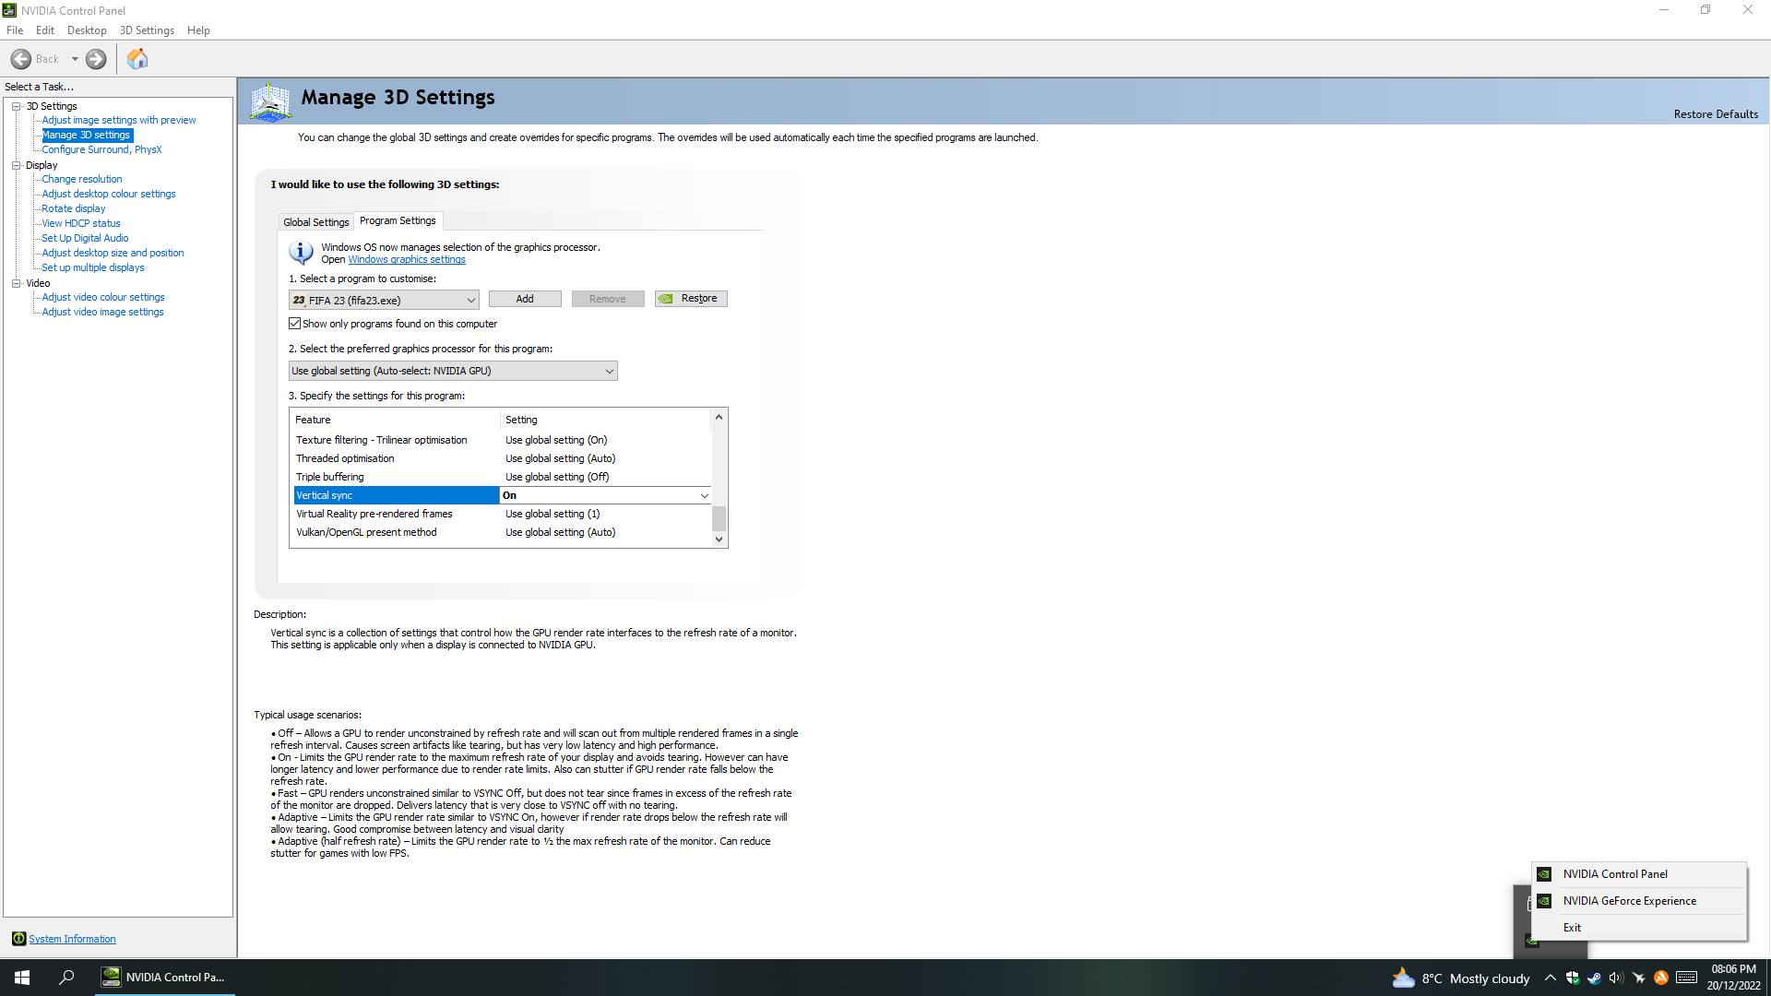Switch to the Global Settings tab
The image size is (1771, 996).
tap(315, 222)
